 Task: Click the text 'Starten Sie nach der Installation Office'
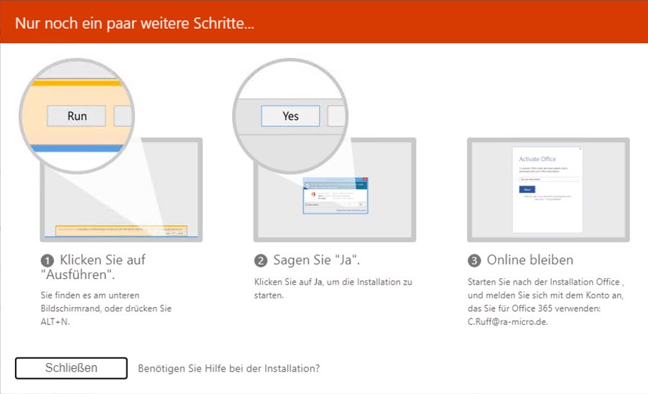(x=543, y=282)
